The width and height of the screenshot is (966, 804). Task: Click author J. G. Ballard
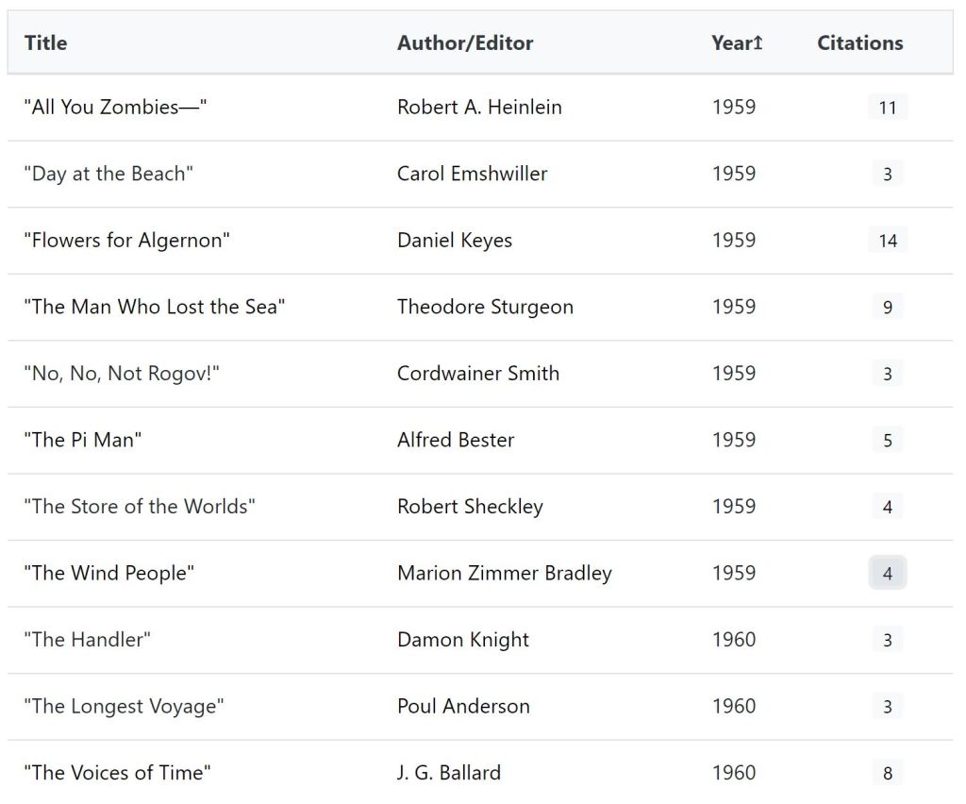click(448, 773)
